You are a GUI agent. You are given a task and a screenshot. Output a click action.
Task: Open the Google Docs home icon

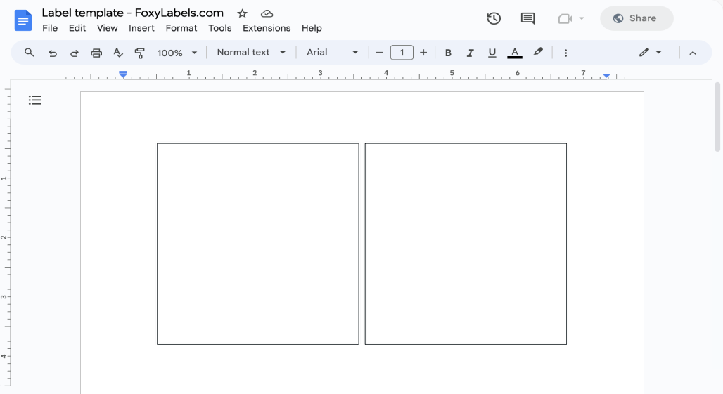pos(23,20)
